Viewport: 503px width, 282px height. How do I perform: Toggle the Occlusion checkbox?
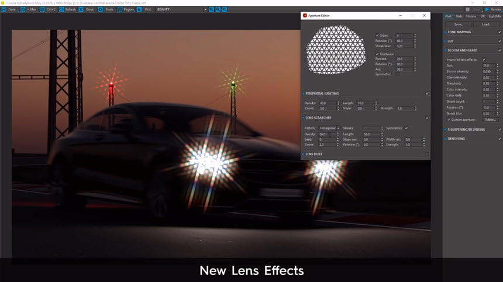(377, 54)
